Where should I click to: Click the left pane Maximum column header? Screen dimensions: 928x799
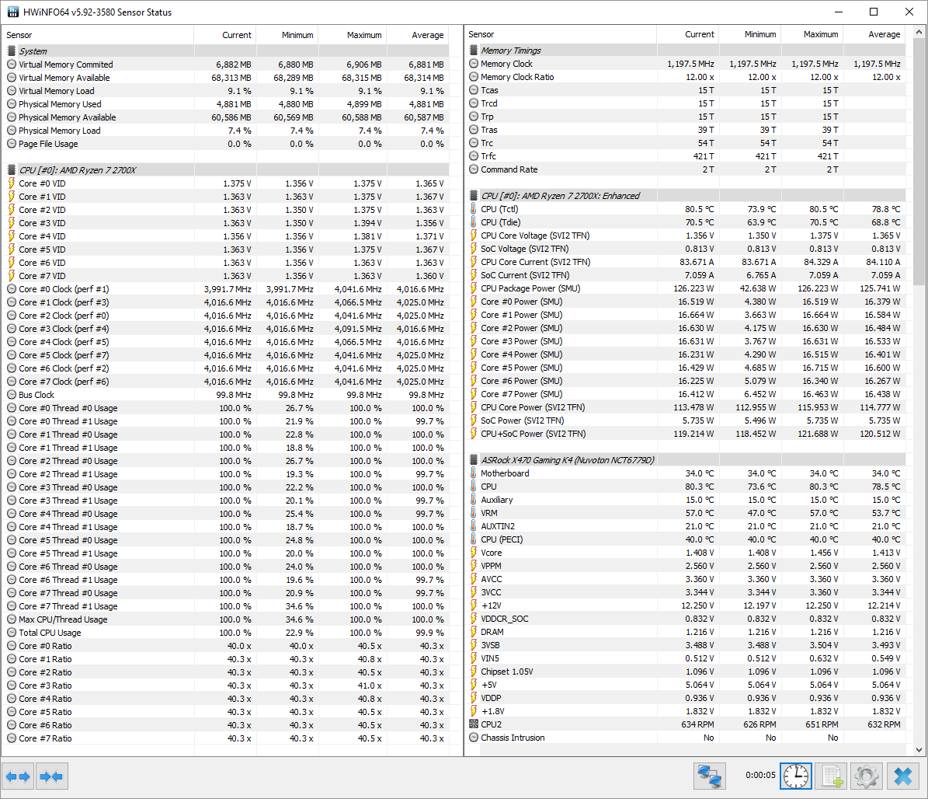353,35
